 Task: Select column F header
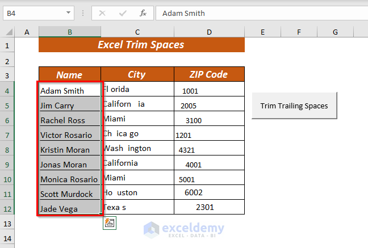pyautogui.click(x=299, y=32)
